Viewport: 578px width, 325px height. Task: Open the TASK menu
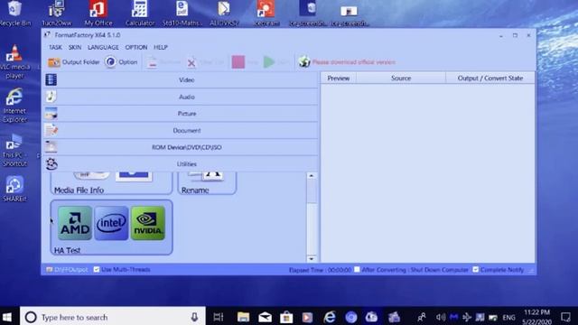tap(55, 47)
